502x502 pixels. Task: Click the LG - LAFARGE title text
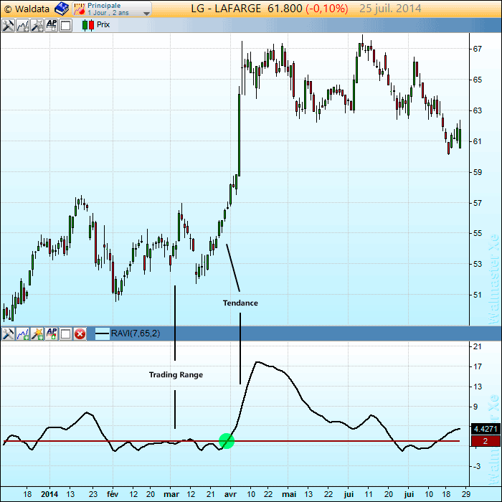pyautogui.click(x=226, y=9)
